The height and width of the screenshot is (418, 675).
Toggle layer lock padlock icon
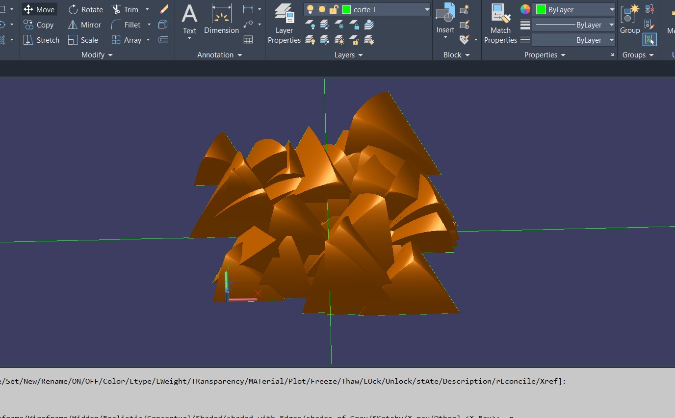click(x=334, y=9)
